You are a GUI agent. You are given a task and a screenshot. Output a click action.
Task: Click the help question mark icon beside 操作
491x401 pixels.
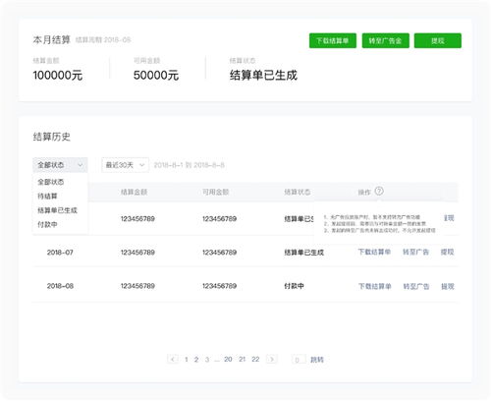(x=379, y=191)
